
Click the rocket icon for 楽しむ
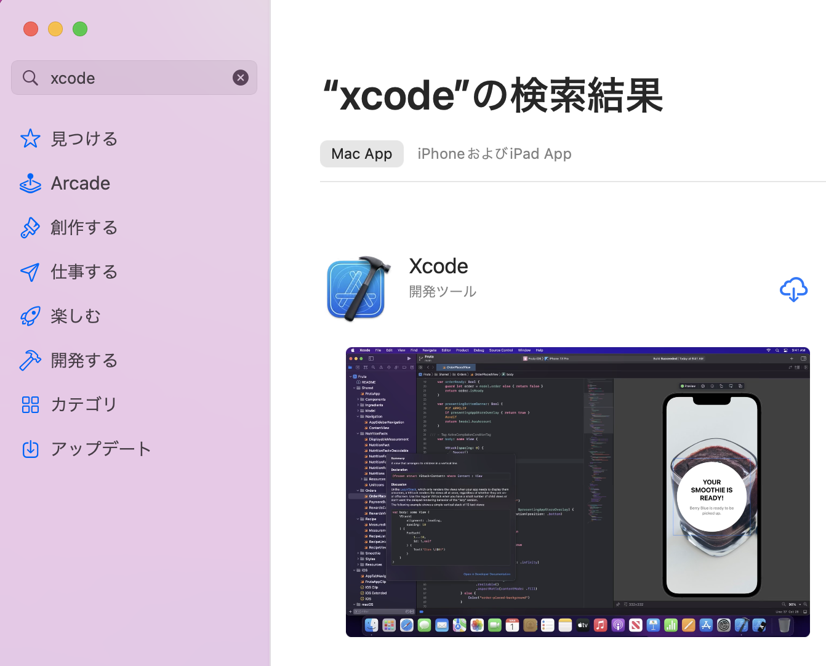[30, 316]
